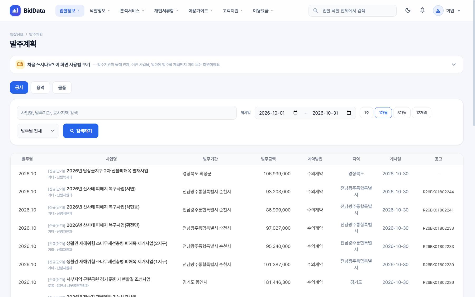Click notice number R26BK01802226
The image size is (475, 297).
pyautogui.click(x=438, y=282)
